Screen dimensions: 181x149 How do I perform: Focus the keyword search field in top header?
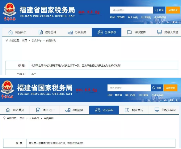(132, 10)
